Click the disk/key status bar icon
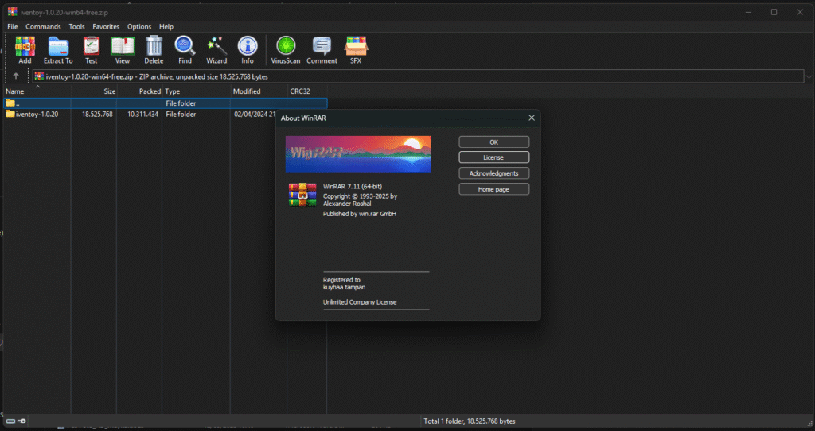Image resolution: width=815 pixels, height=431 pixels. (17, 421)
